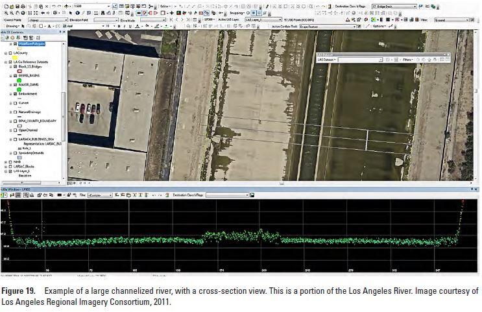The image size is (482, 312).
Task: Click the Italic formatting icon in Drawing toolbar
Action: coord(124,26)
